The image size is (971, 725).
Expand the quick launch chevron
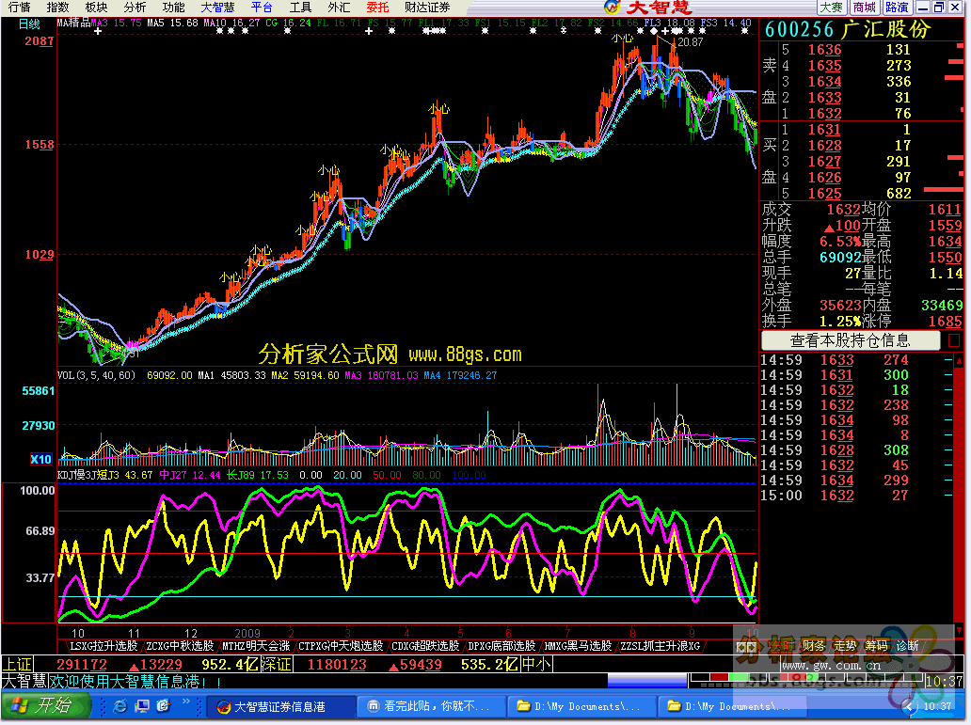pos(185,702)
